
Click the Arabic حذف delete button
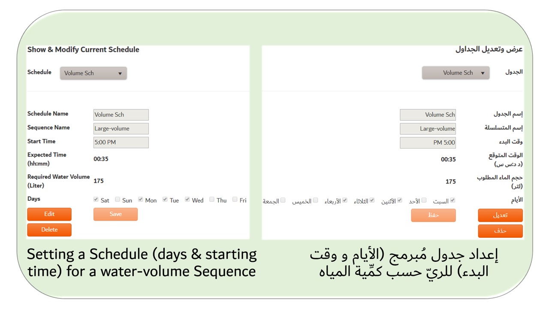tap(500, 231)
